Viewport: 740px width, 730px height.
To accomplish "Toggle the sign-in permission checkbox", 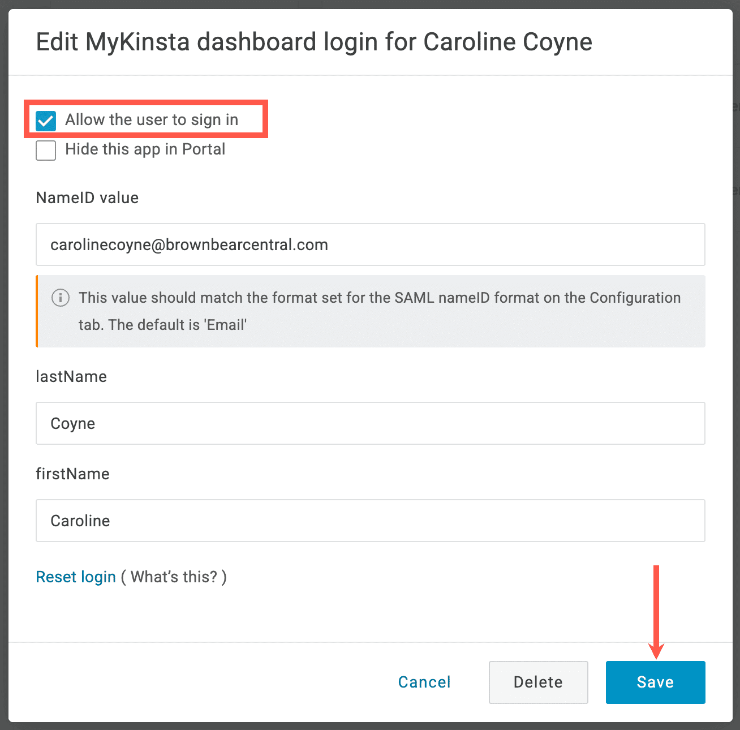I will (x=45, y=120).
